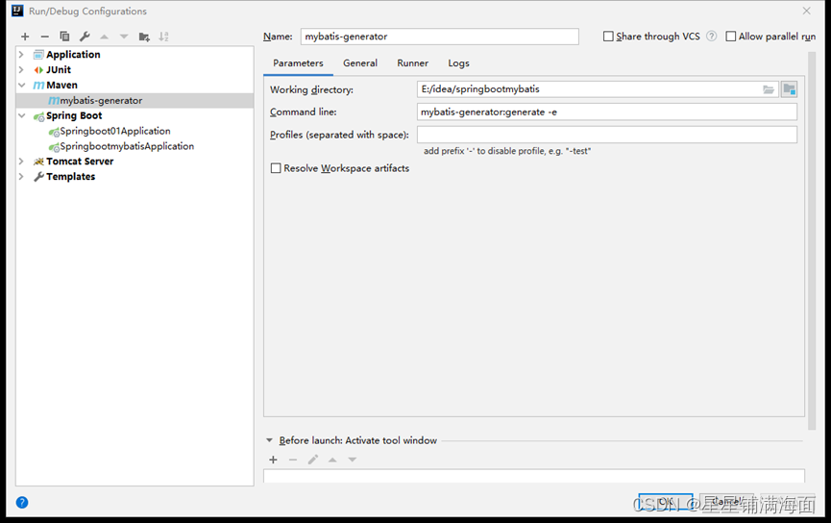The image size is (831, 523).
Task: Copy the selected configuration
Action: tap(64, 37)
